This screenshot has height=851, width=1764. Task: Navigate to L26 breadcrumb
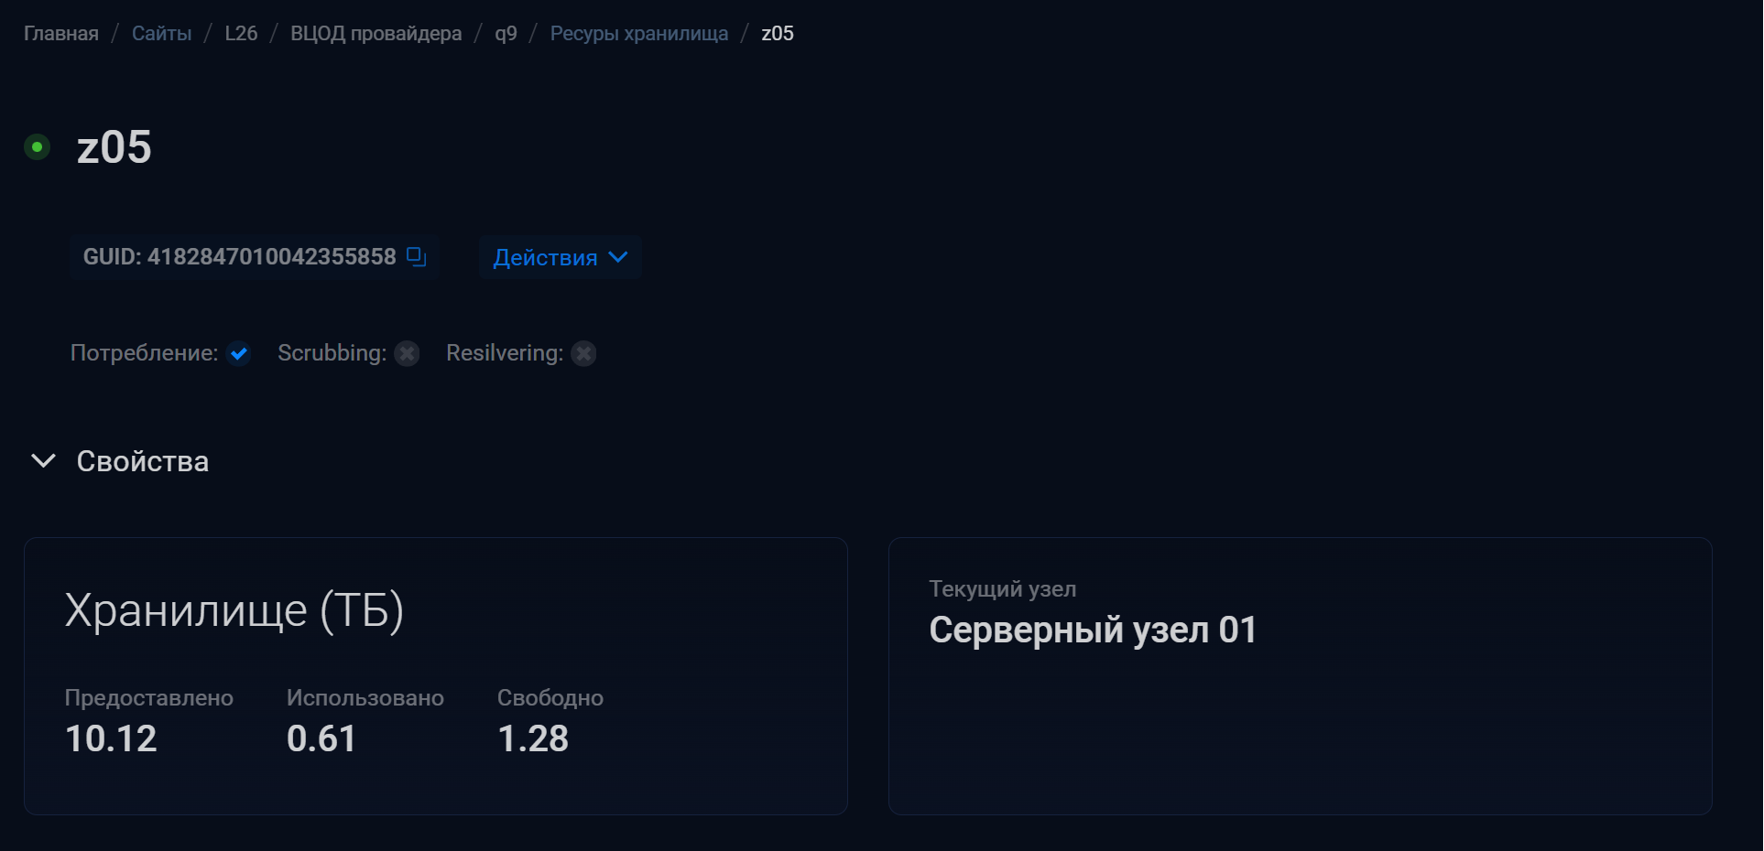coord(241,34)
